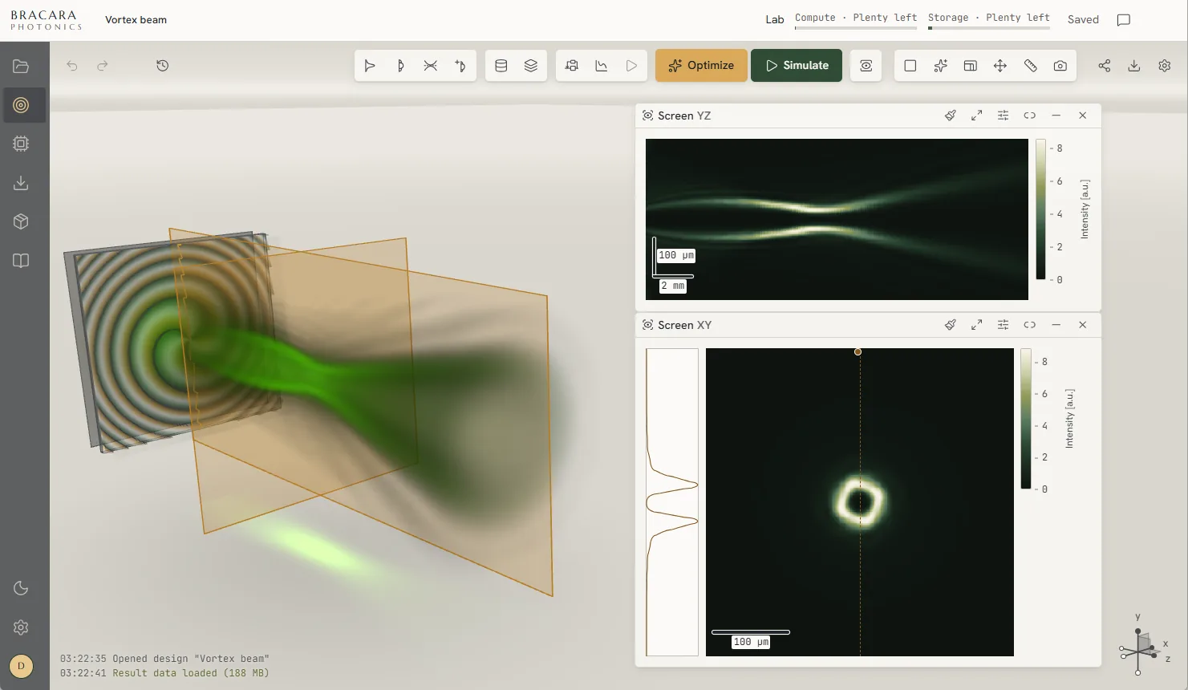Click the Optimize button

click(701, 66)
